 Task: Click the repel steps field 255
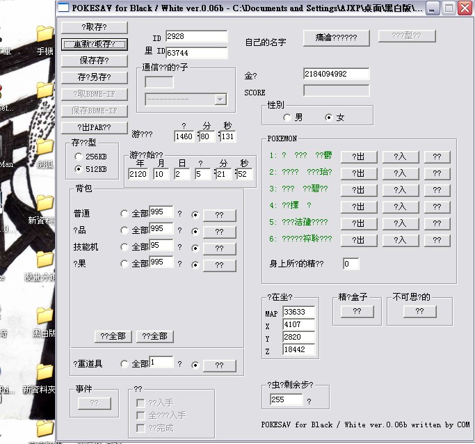tap(287, 399)
